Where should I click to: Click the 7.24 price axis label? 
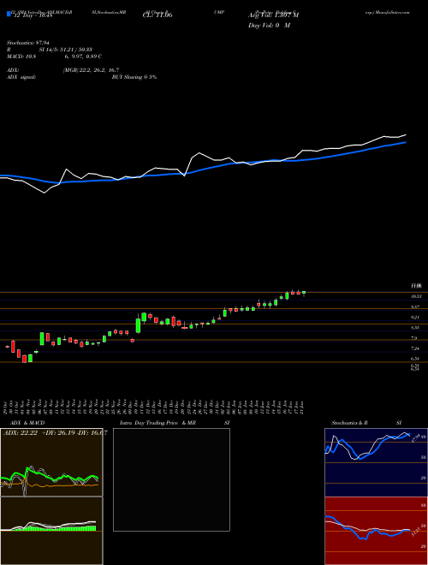[x=417, y=348]
